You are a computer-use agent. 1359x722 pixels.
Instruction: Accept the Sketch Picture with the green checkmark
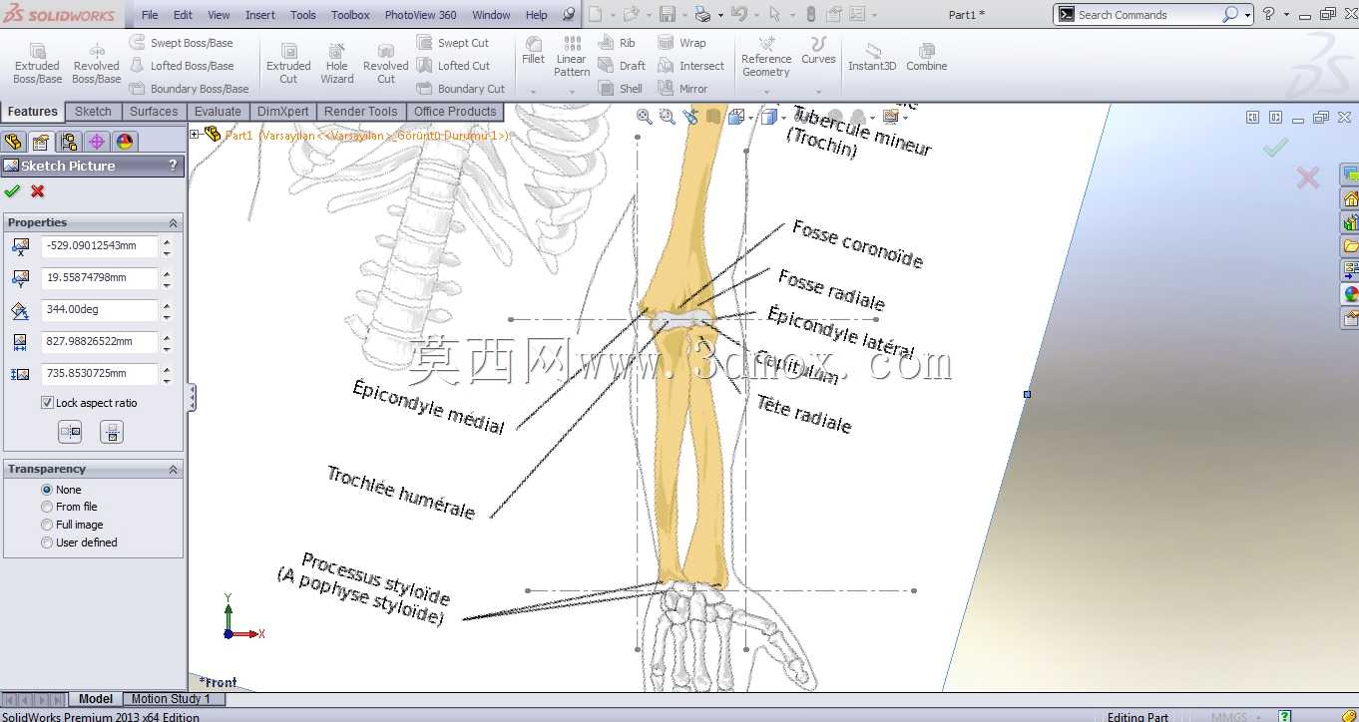point(12,191)
